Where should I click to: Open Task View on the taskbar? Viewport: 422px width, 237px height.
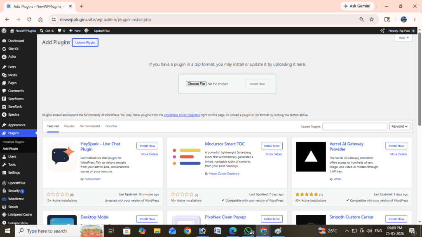(111, 231)
